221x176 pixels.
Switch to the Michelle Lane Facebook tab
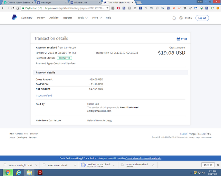85,2
